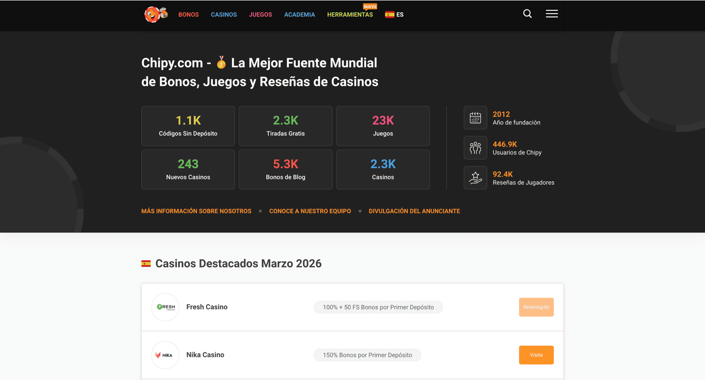The image size is (705, 380).
Task: Select the Códigos Sin Depósito stat tile
Action: click(188, 126)
